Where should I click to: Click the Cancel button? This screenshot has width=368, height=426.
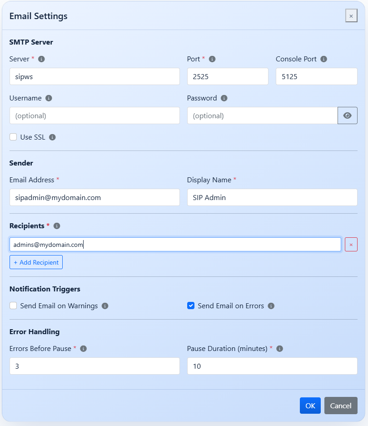[x=341, y=406]
